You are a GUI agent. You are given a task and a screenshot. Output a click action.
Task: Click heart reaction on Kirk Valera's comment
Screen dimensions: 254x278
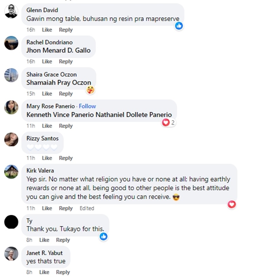232,204
